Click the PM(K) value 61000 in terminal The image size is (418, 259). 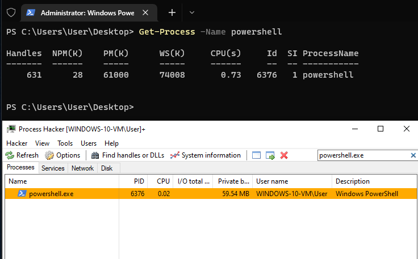(116, 75)
